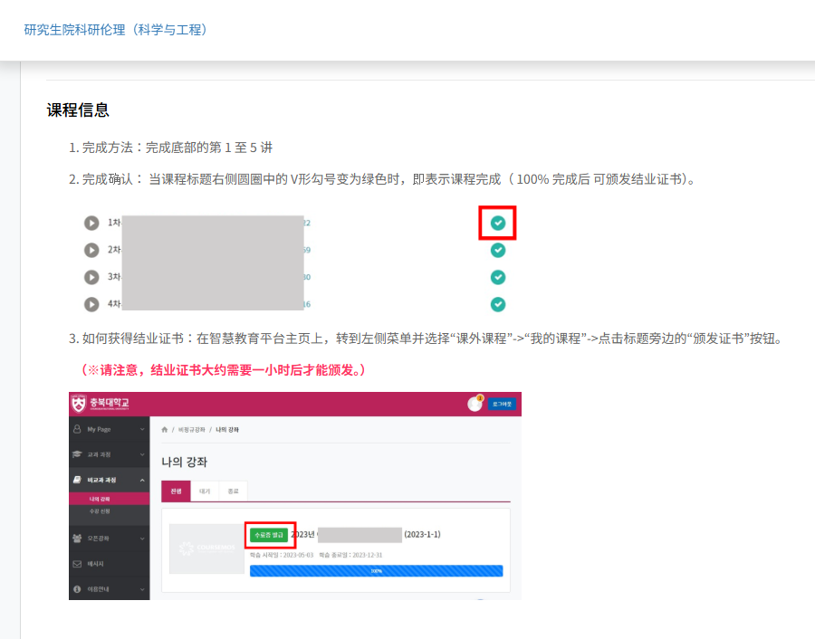Expand the 오픈강좌 chevron

click(x=142, y=539)
